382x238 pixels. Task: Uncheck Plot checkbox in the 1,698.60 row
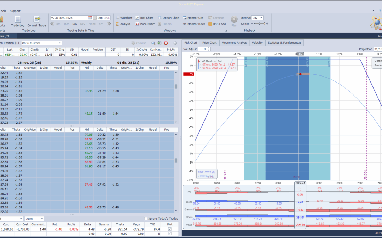click(170, 229)
